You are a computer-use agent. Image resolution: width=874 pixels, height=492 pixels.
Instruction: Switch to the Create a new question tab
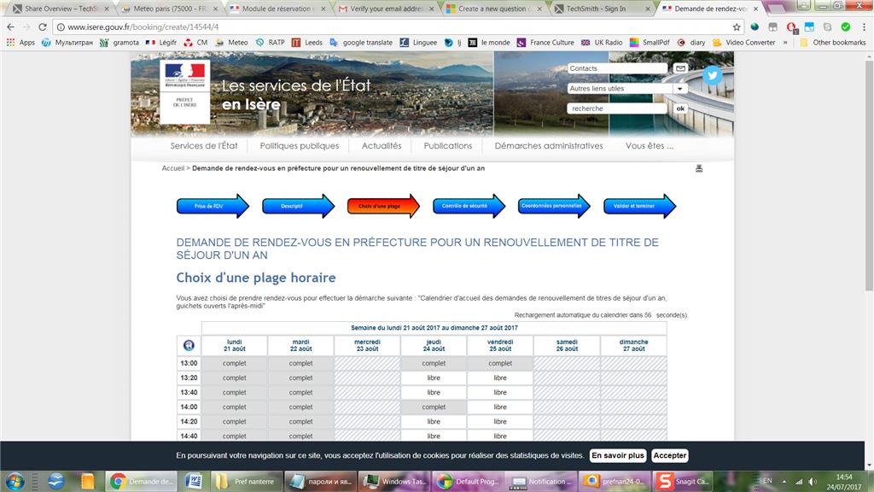click(493, 9)
